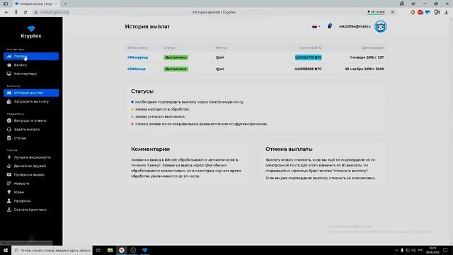Click the taskbar clock
The width and height of the screenshot is (453, 255).
coord(432,250)
